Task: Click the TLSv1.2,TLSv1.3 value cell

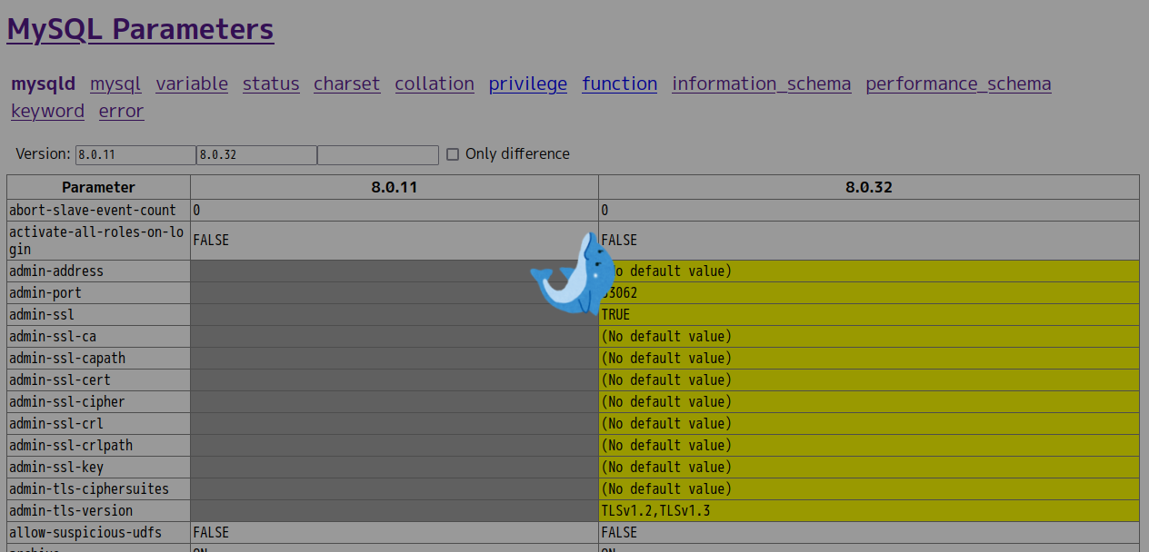Action: coord(869,510)
